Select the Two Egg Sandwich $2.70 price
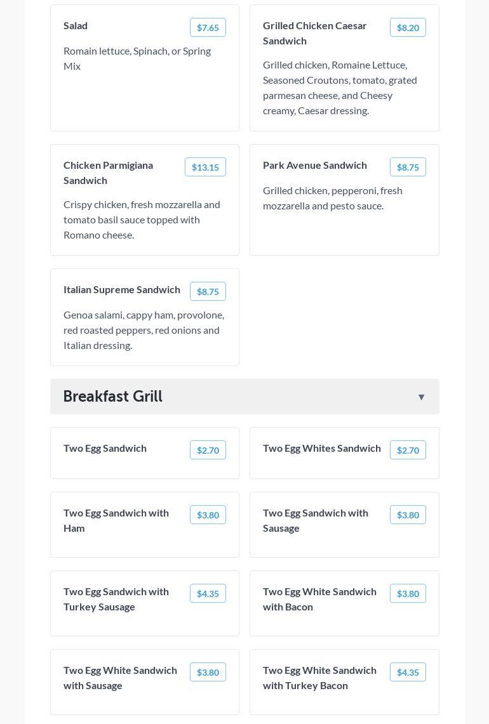The image size is (489, 724). [208, 450]
